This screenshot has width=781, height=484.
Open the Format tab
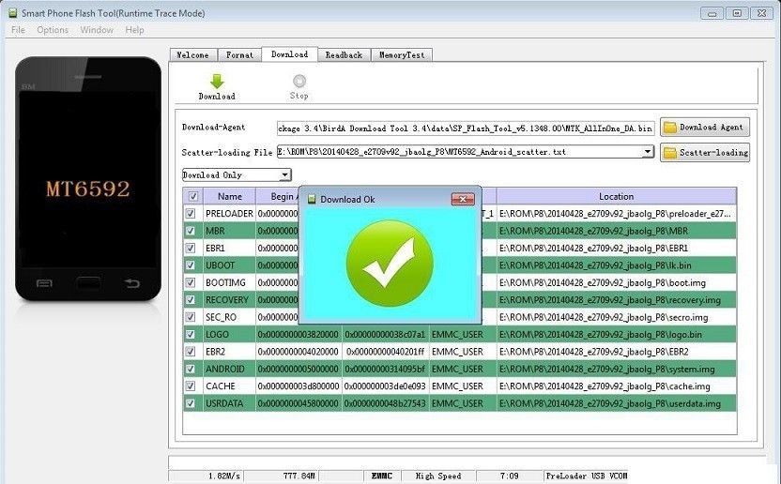click(239, 55)
